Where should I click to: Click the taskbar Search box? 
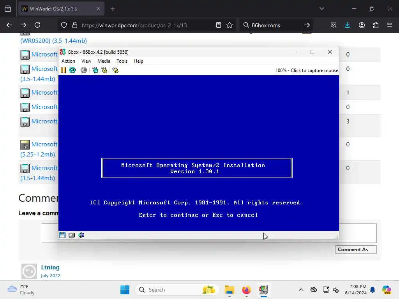177,290
